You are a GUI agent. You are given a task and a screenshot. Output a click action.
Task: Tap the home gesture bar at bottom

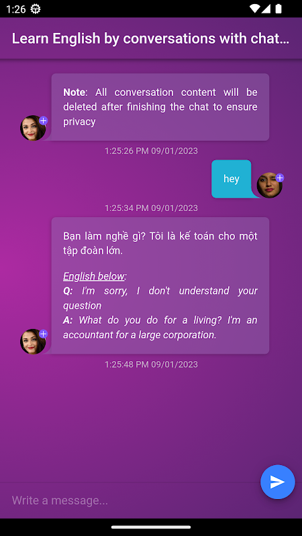point(151,527)
